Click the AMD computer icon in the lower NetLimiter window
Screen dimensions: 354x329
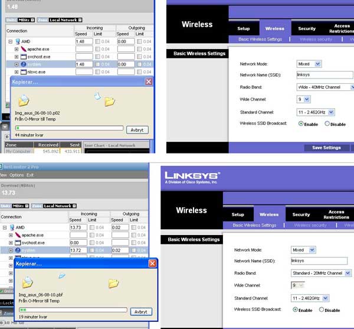[12, 227]
